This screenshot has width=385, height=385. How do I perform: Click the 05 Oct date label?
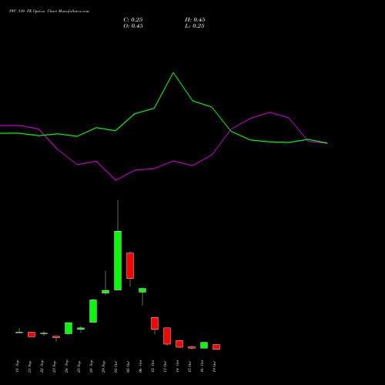[128, 367]
